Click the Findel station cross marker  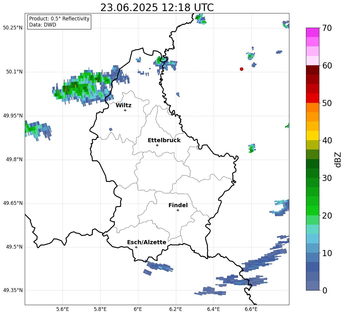178,210
